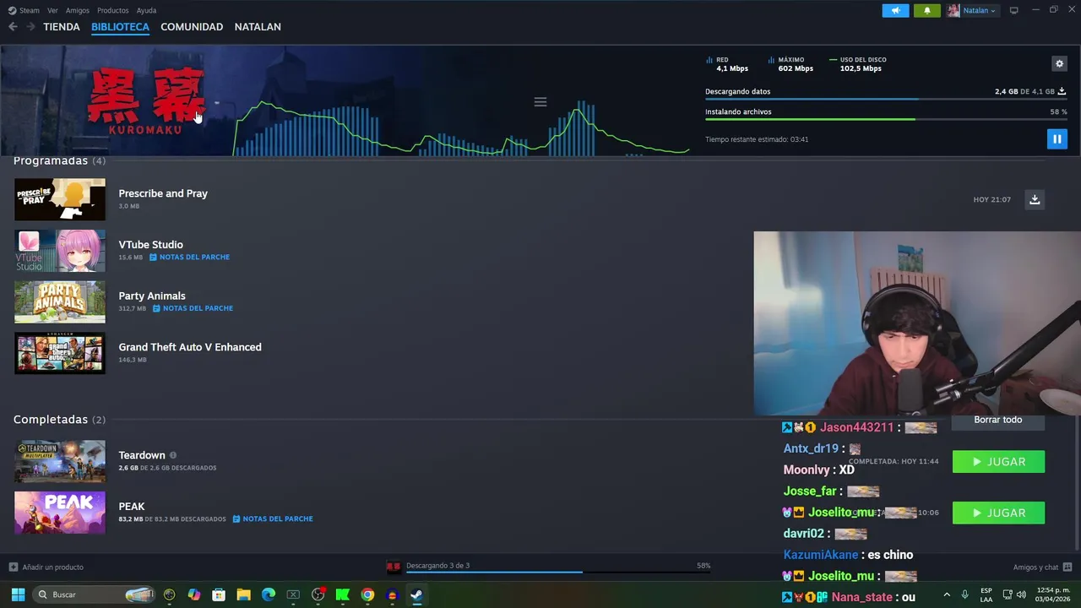The width and height of the screenshot is (1081, 608).
Task: Open the Ayuda menu
Action: (x=146, y=10)
